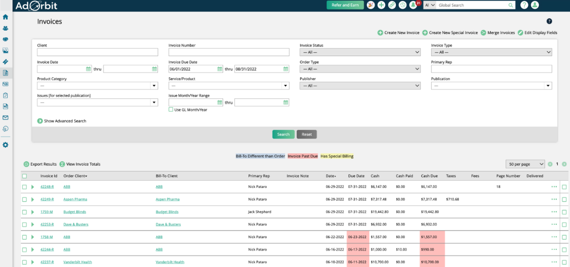
Task: Check the left box for invoice 42248-R
Action: coord(24,187)
